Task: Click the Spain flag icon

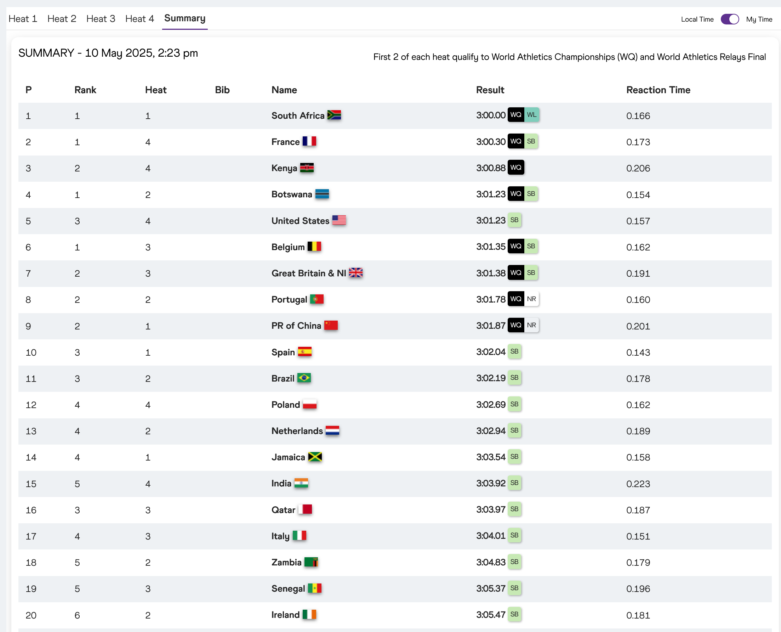Action: pos(305,352)
